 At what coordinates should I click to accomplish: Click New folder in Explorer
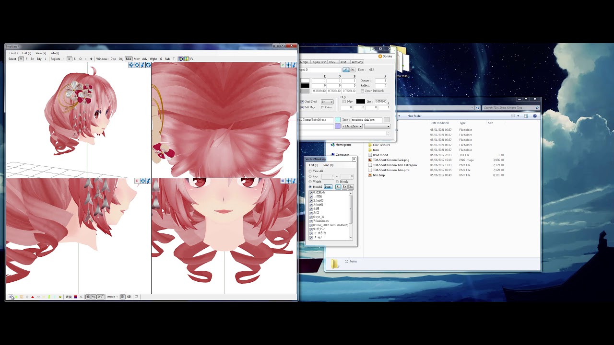(x=414, y=116)
